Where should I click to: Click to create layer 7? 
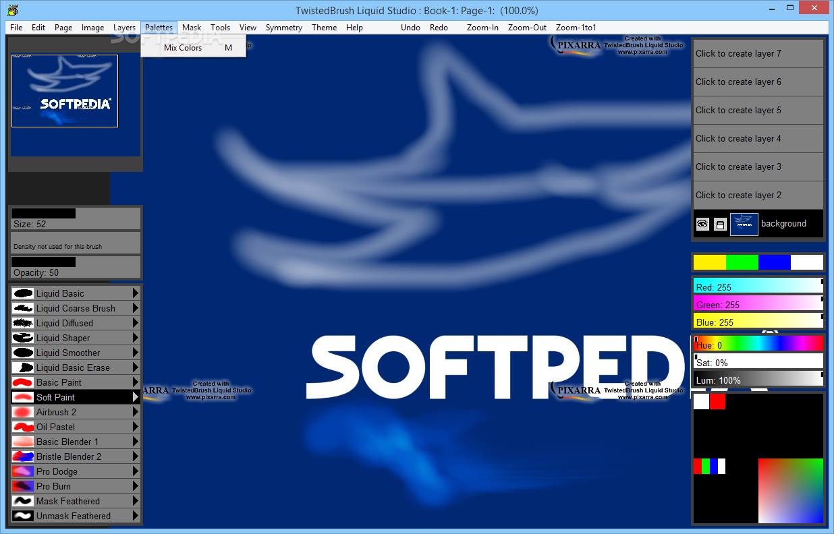(758, 53)
